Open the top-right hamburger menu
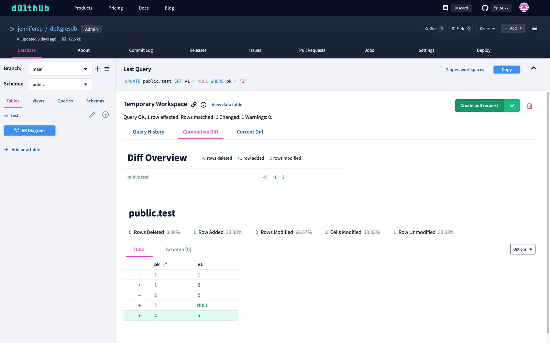Image resolution: width=550 pixels, height=343 pixels. pyautogui.click(x=535, y=28)
